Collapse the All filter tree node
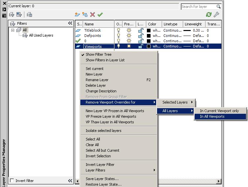Screen dimensions: 248x187 pos(13,30)
